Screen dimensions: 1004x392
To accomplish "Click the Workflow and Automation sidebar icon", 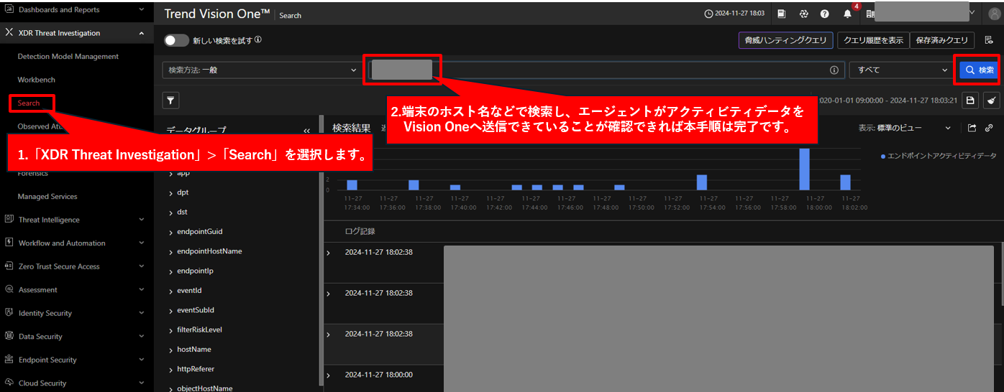I will [10, 243].
